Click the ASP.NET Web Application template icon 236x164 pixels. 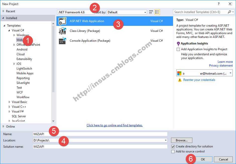tap(62, 21)
